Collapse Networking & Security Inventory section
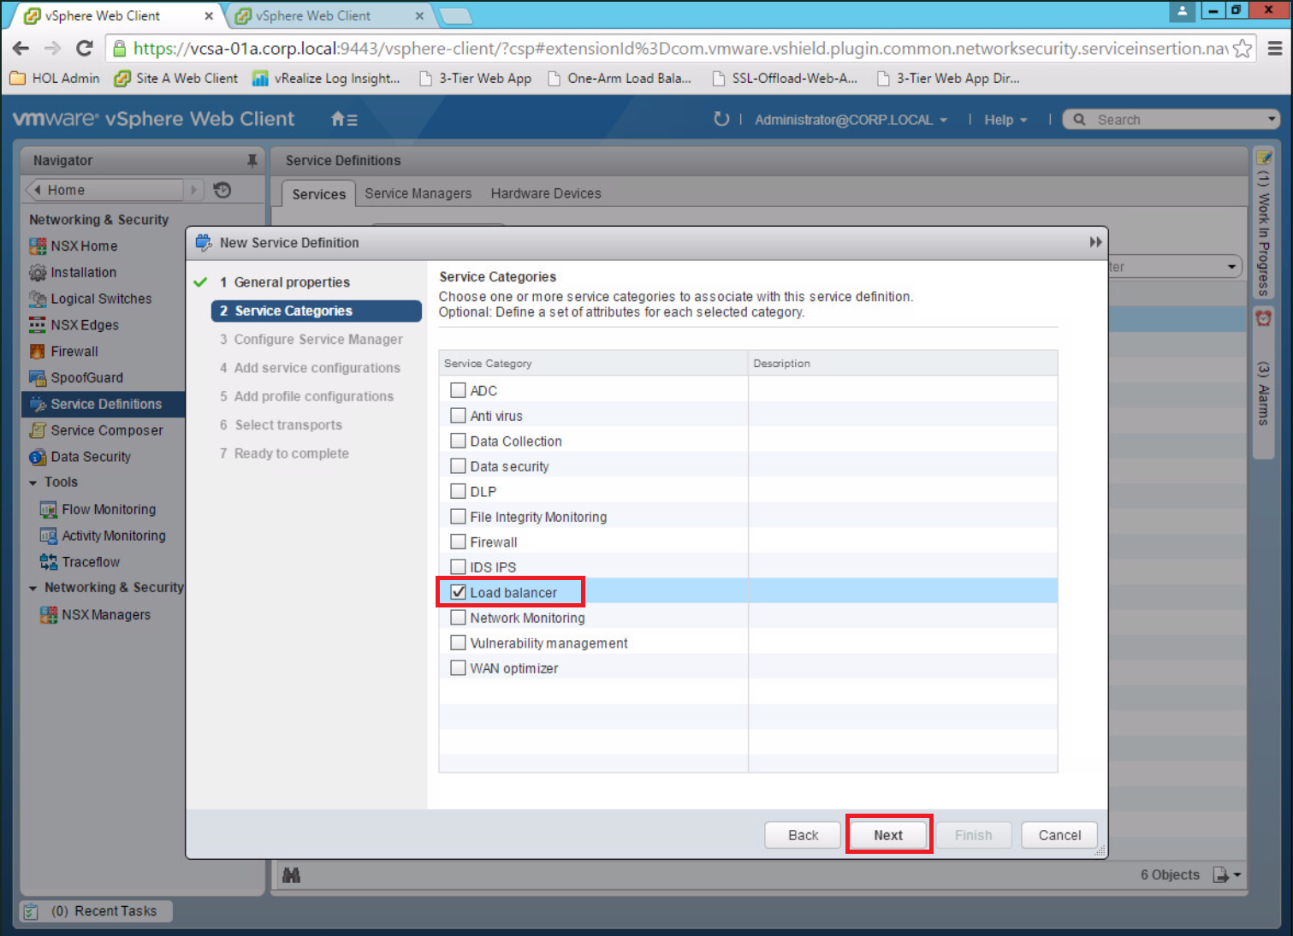The width and height of the screenshot is (1293, 936). (33, 589)
